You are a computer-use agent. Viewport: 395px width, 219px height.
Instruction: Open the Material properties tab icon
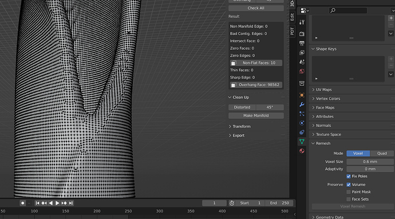pyautogui.click(x=302, y=151)
